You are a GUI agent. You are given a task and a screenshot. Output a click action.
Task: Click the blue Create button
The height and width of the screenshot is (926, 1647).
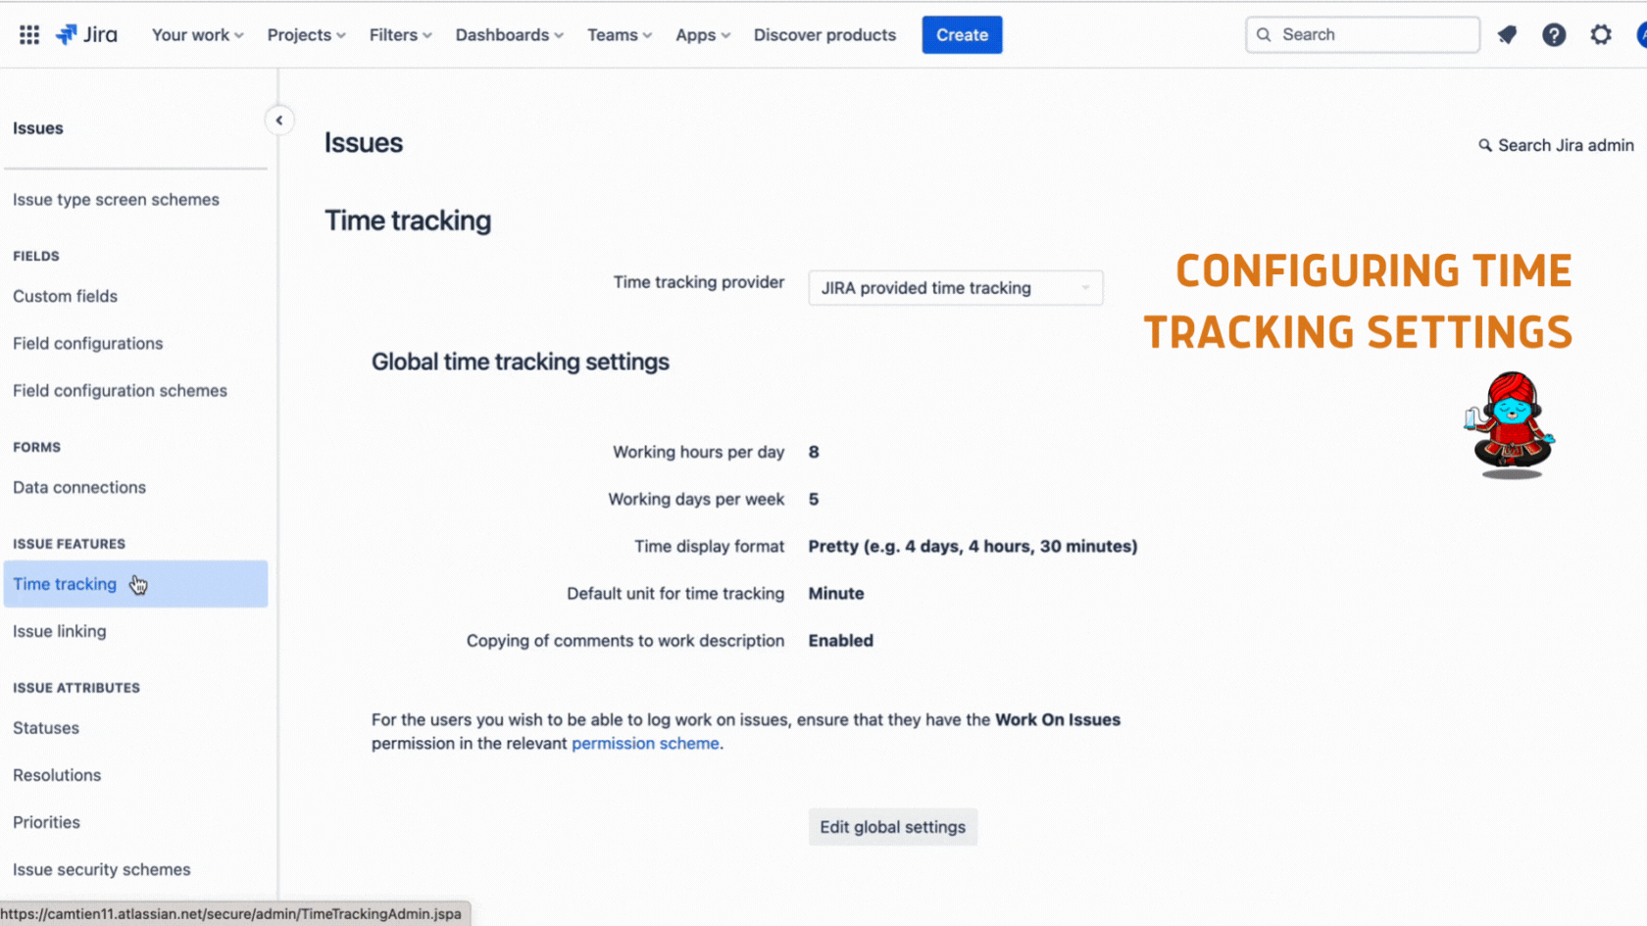click(x=962, y=34)
